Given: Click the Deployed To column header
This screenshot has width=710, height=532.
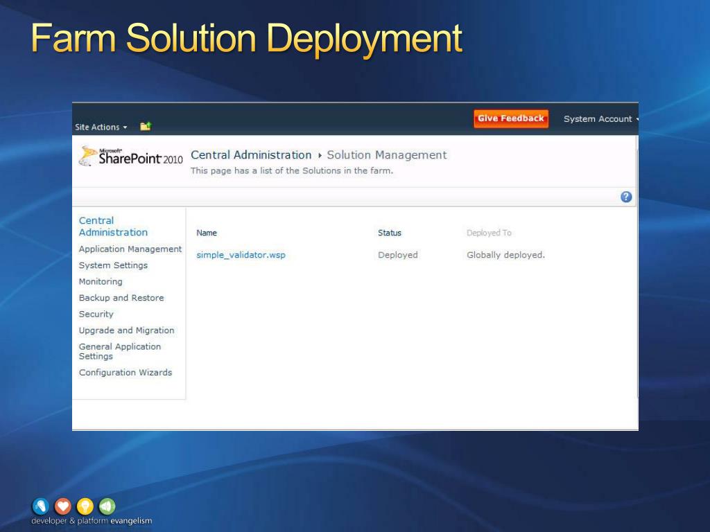Looking at the screenshot, I should tap(489, 233).
